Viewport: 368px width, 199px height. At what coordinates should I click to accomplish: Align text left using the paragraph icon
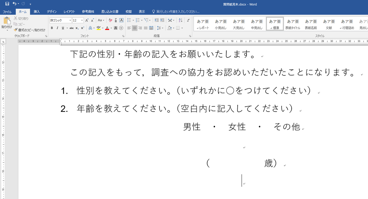click(x=129, y=28)
